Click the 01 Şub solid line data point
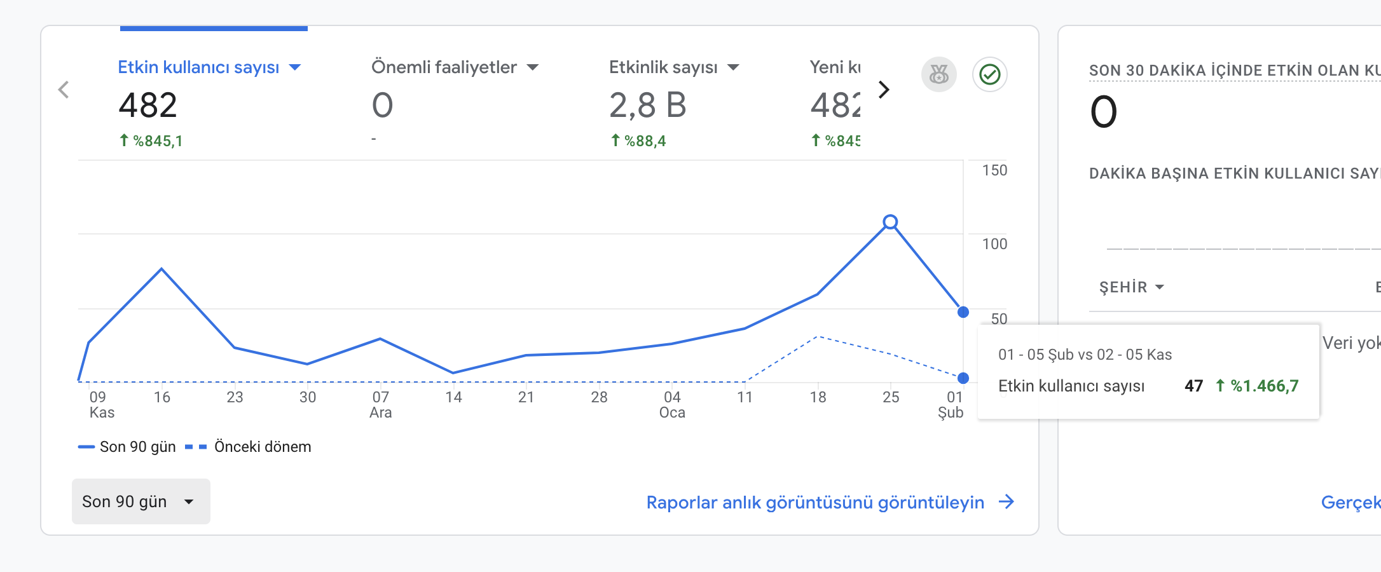This screenshot has width=1381, height=572. [963, 312]
